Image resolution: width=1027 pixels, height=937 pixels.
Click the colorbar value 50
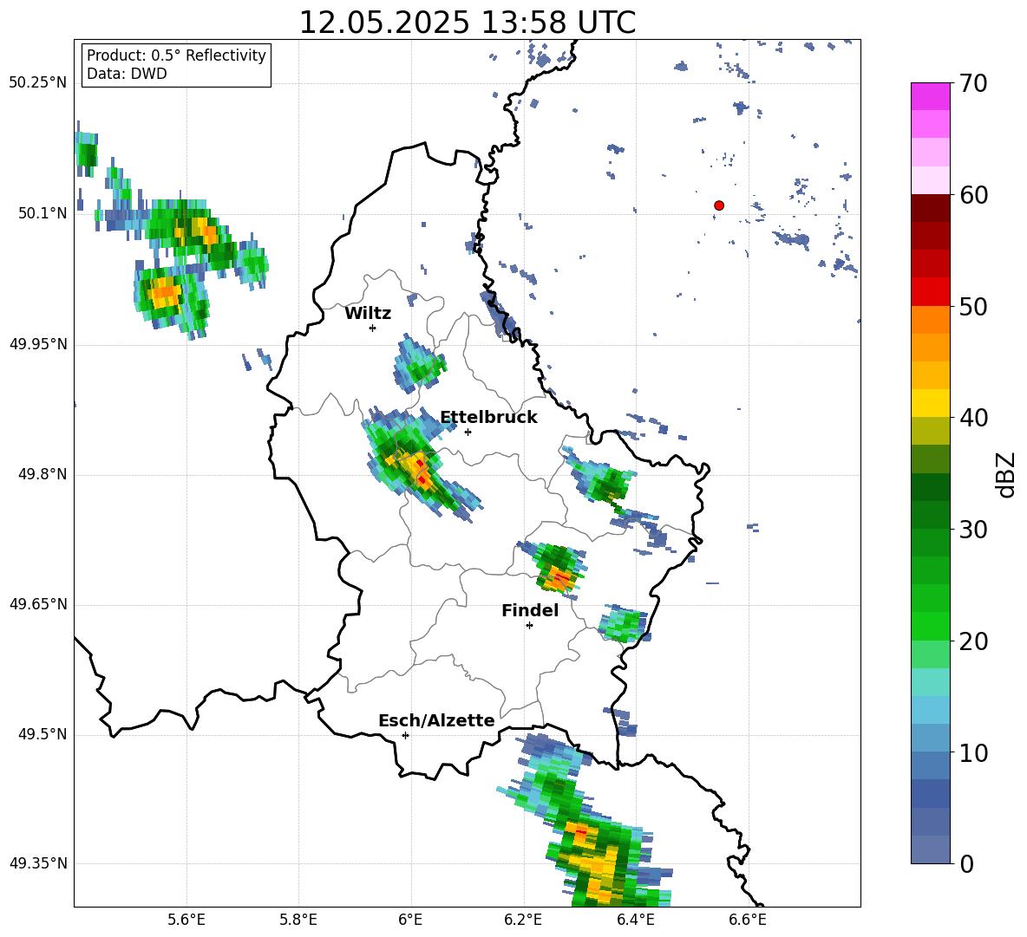tap(974, 306)
